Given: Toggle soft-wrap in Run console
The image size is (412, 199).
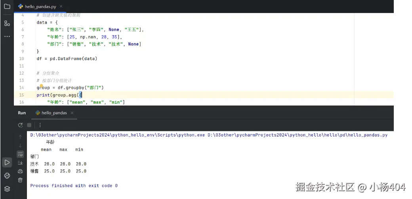Looking at the screenshot, I should tap(20, 154).
